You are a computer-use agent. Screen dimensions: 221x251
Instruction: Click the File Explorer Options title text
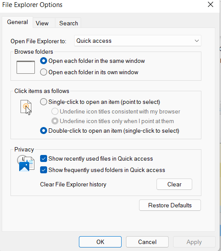32,5
